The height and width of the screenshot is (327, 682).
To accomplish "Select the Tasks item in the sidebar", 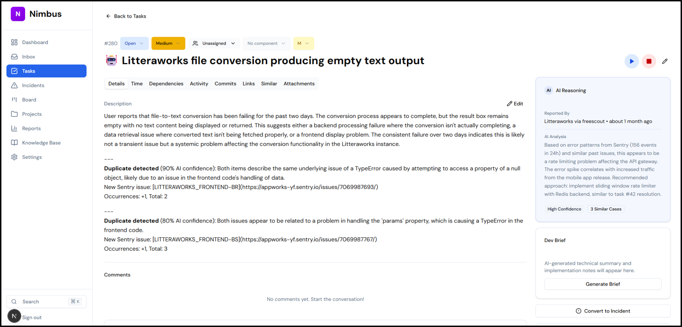I will point(28,71).
